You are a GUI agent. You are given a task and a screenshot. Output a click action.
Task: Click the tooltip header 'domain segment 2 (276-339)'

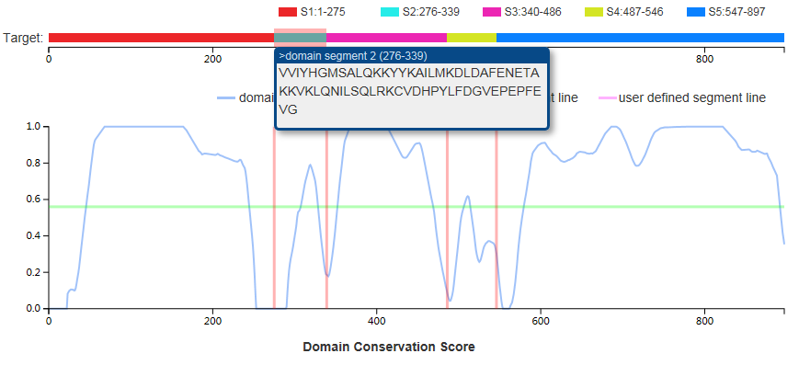353,55
